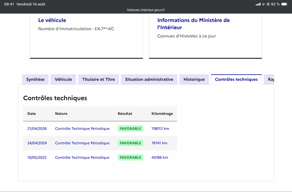
Task: Click Contrôle Technique Périodique in 24/04/2024 row
Action: pos(82,143)
